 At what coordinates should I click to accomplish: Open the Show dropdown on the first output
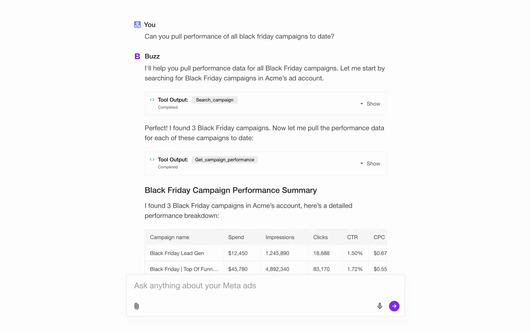(371, 104)
